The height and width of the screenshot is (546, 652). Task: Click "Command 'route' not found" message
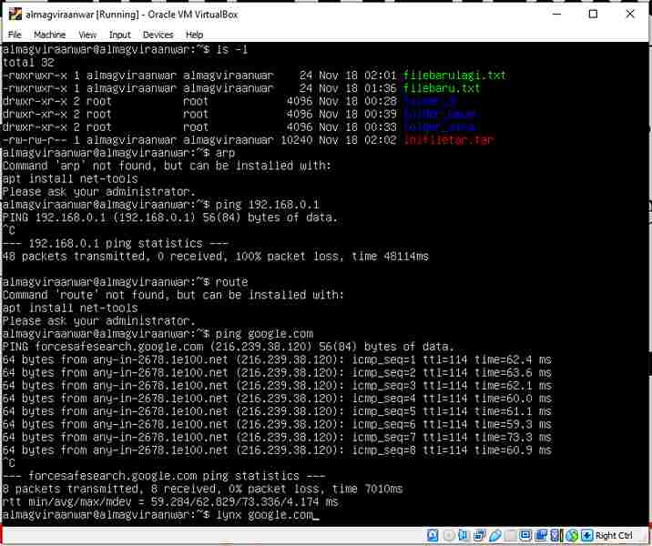click(x=173, y=295)
